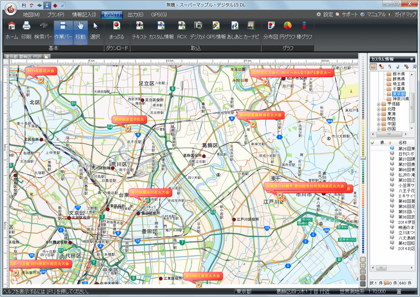
Task: Click the red arrows folder icon in カスタム情報 panel
Action: [x=381, y=67]
